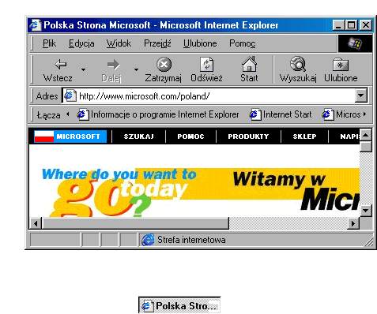Open the Przejdź menu

(157, 43)
